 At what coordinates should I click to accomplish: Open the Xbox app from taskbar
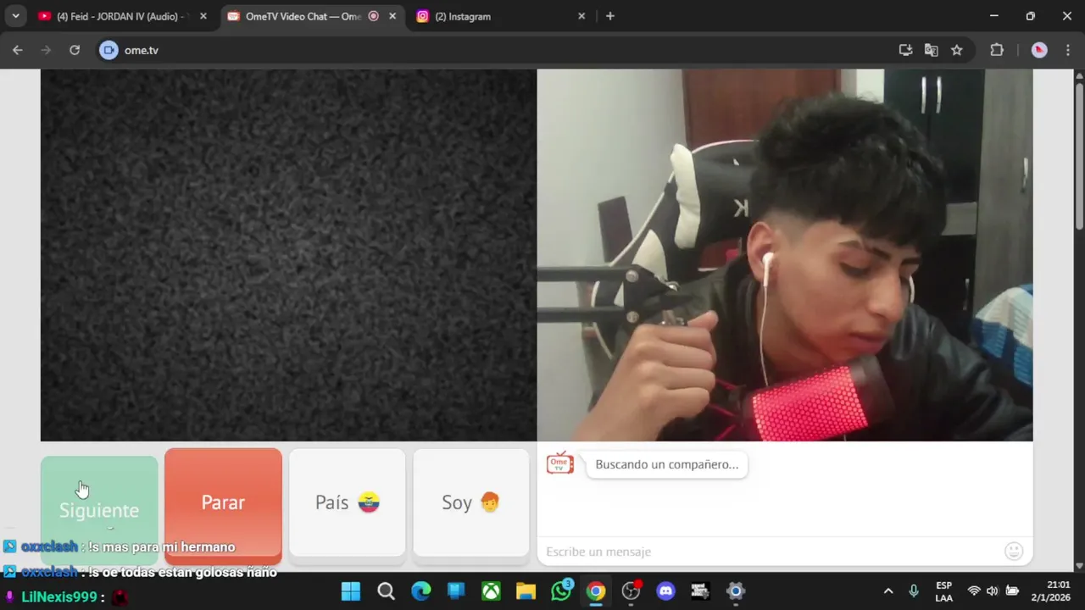click(491, 591)
